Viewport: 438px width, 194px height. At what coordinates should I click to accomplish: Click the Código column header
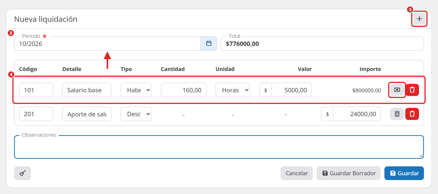pyautogui.click(x=28, y=69)
